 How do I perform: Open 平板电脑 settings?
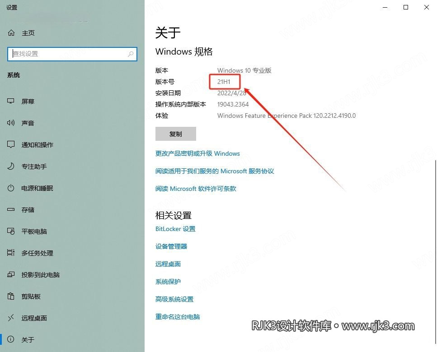point(34,232)
